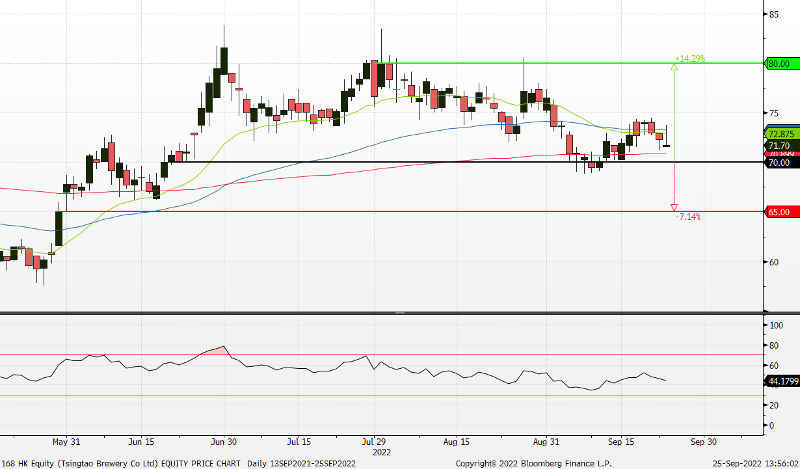Click the Aug 31 date label
Image resolution: width=800 pixels, height=469 pixels.
coord(546,442)
